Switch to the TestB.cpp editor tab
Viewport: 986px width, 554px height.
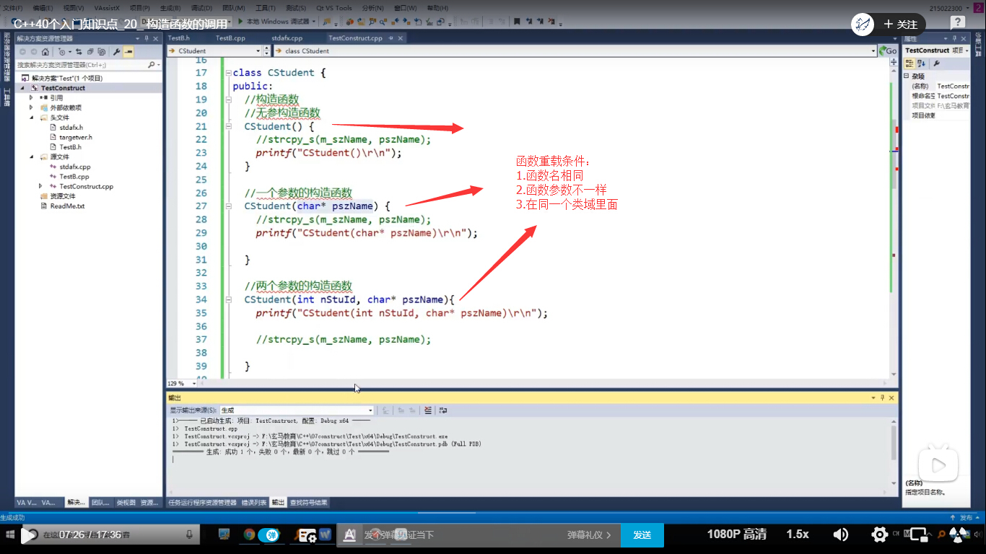point(230,38)
